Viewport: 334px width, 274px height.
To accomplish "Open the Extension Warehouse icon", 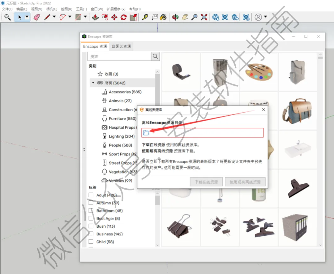I will [225, 17].
